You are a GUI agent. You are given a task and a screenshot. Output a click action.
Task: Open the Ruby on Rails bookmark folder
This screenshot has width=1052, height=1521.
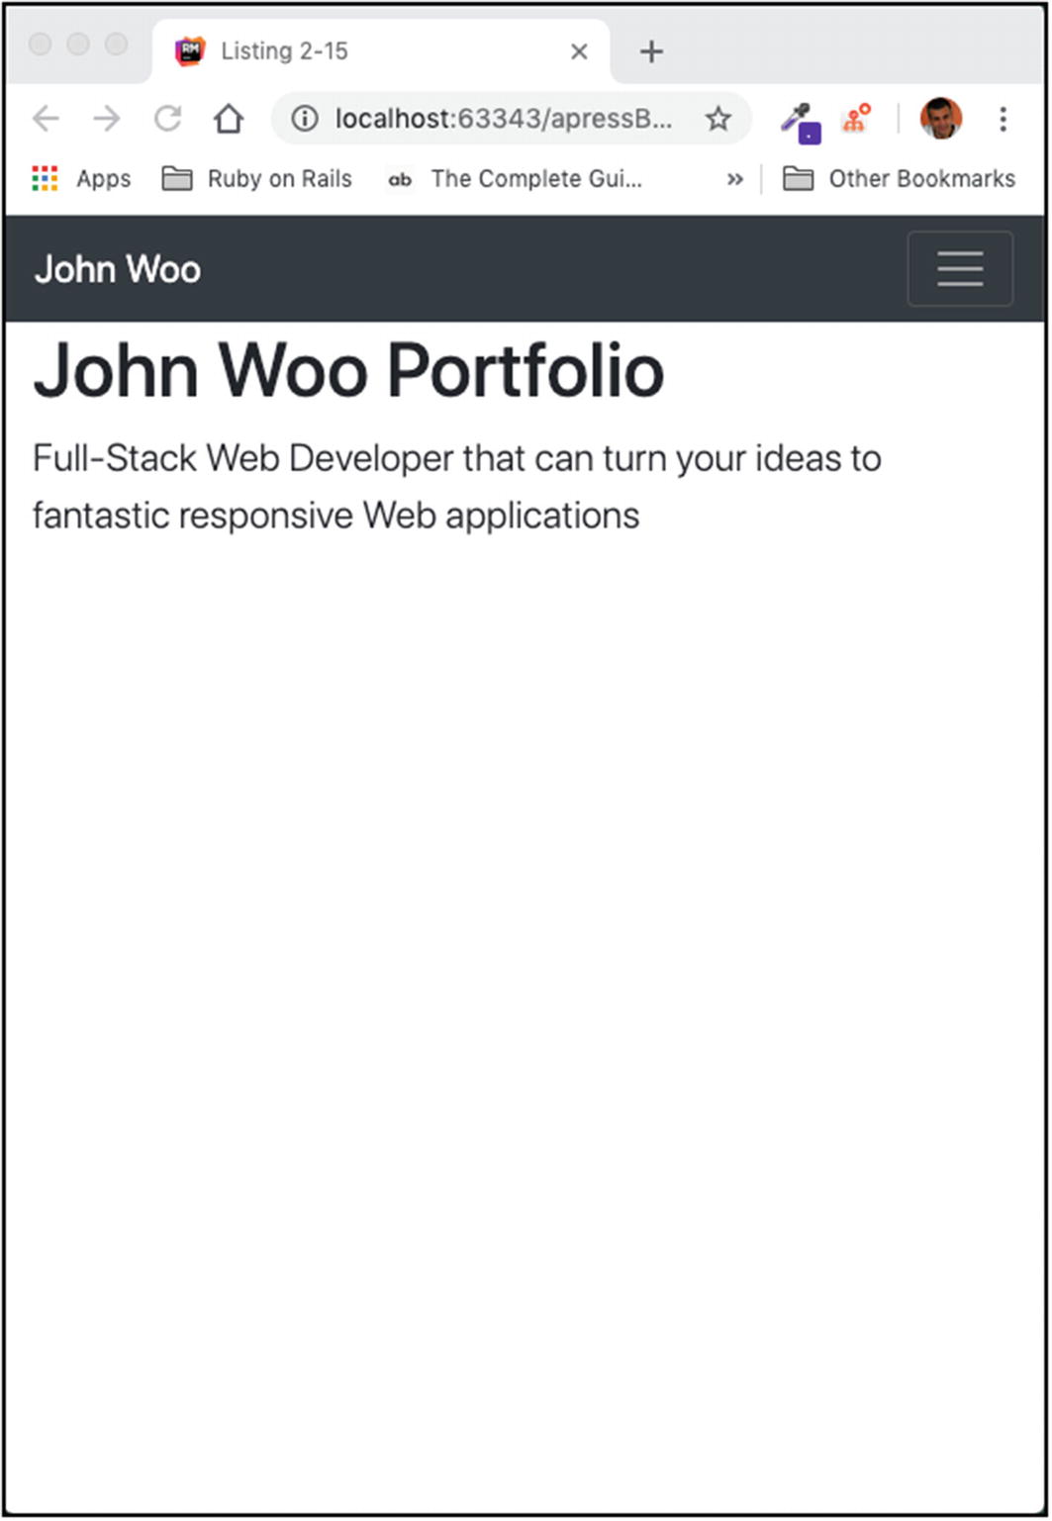(257, 179)
